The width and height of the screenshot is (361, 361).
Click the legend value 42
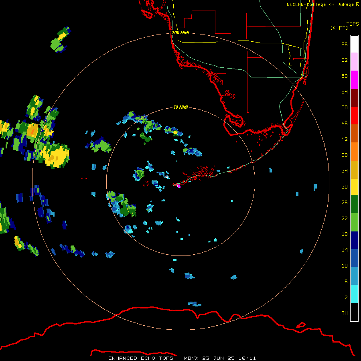pos(345,139)
